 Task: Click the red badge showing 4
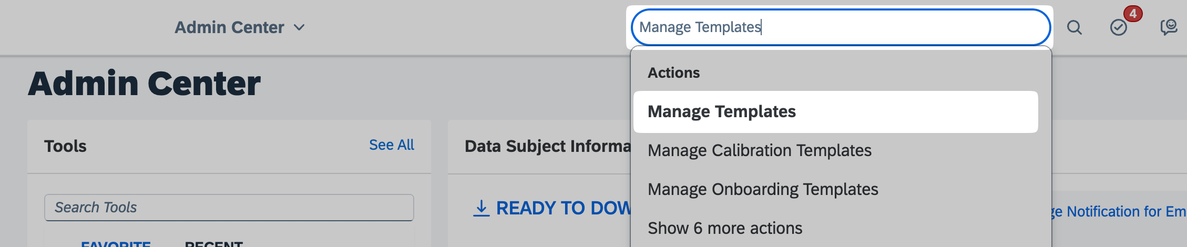coord(1133,14)
